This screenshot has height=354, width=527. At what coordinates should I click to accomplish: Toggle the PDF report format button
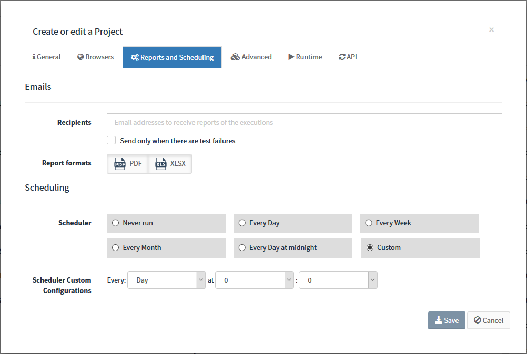(128, 164)
